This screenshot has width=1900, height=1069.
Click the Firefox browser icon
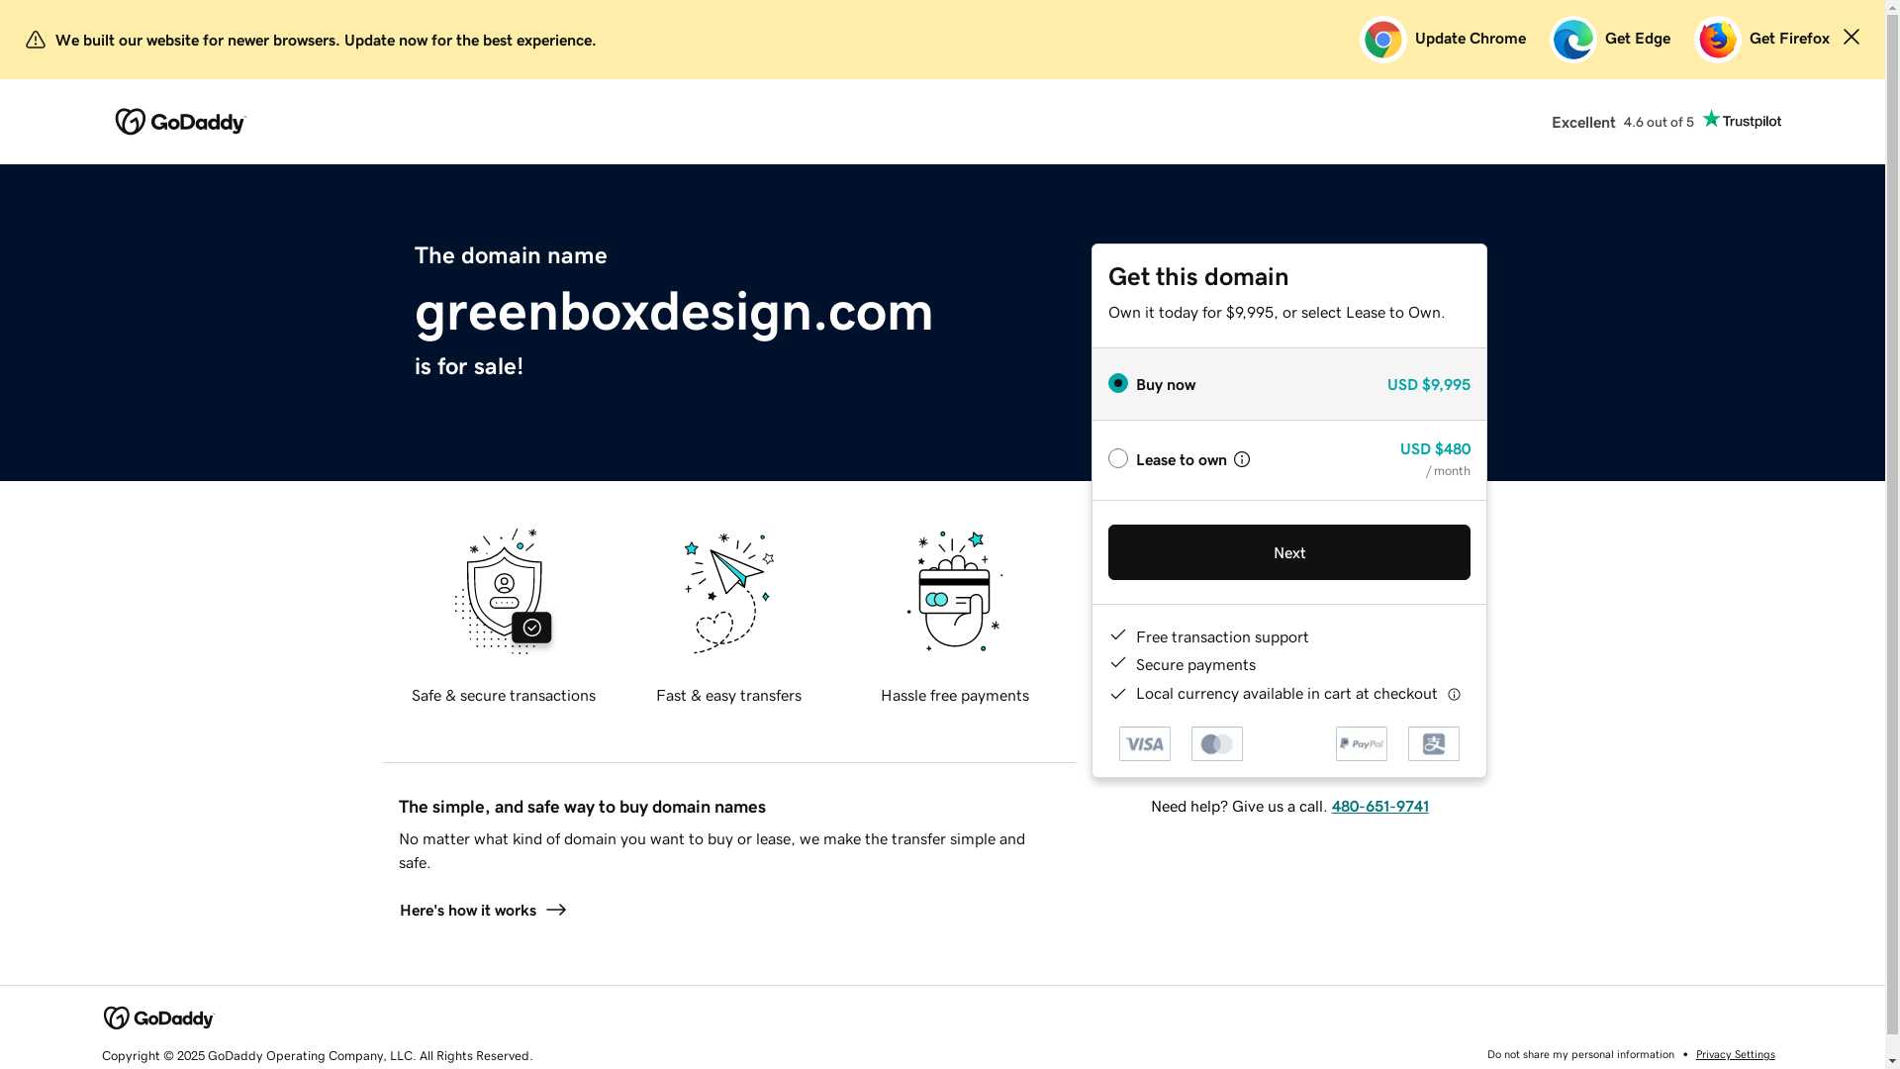pyautogui.click(x=1717, y=40)
